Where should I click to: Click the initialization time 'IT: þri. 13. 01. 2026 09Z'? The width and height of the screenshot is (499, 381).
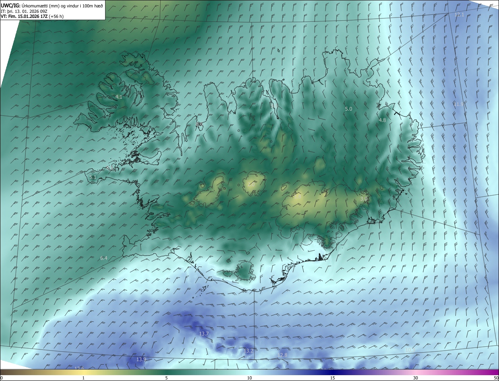(24, 11)
